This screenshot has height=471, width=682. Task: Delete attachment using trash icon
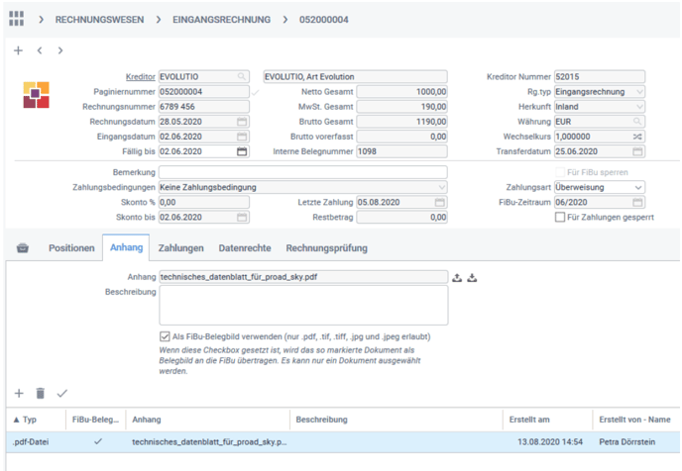[41, 393]
